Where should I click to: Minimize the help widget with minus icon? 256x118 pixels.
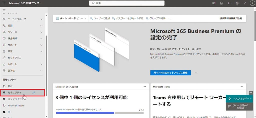tap(251, 92)
